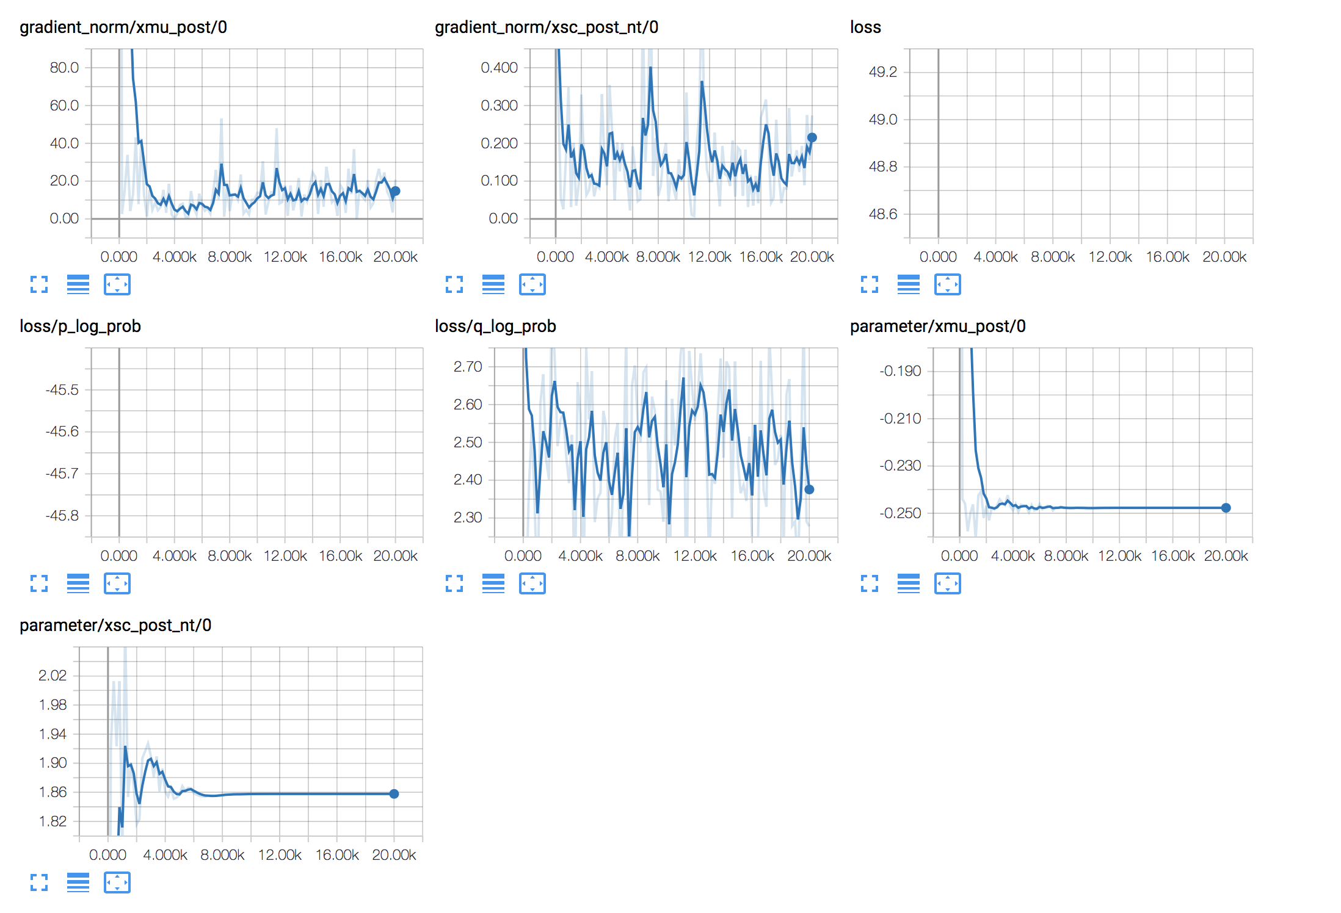
Task: Expand the gradient_norm/xsc_post_nt/0 chart size
Action: pos(454,284)
